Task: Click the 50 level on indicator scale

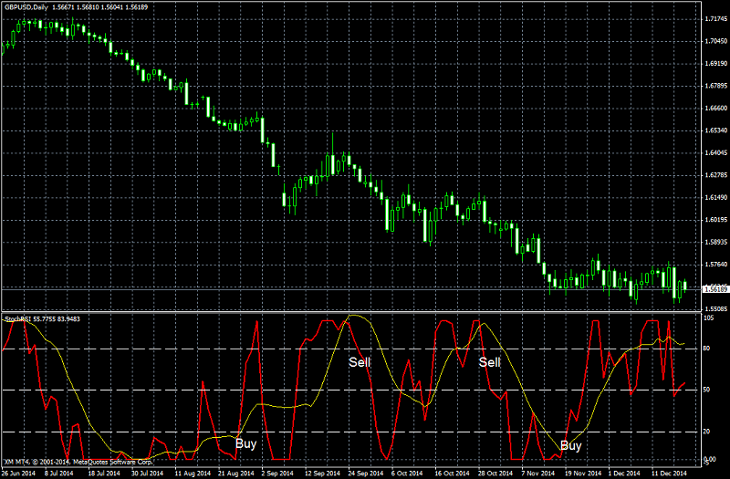Action: click(x=706, y=390)
